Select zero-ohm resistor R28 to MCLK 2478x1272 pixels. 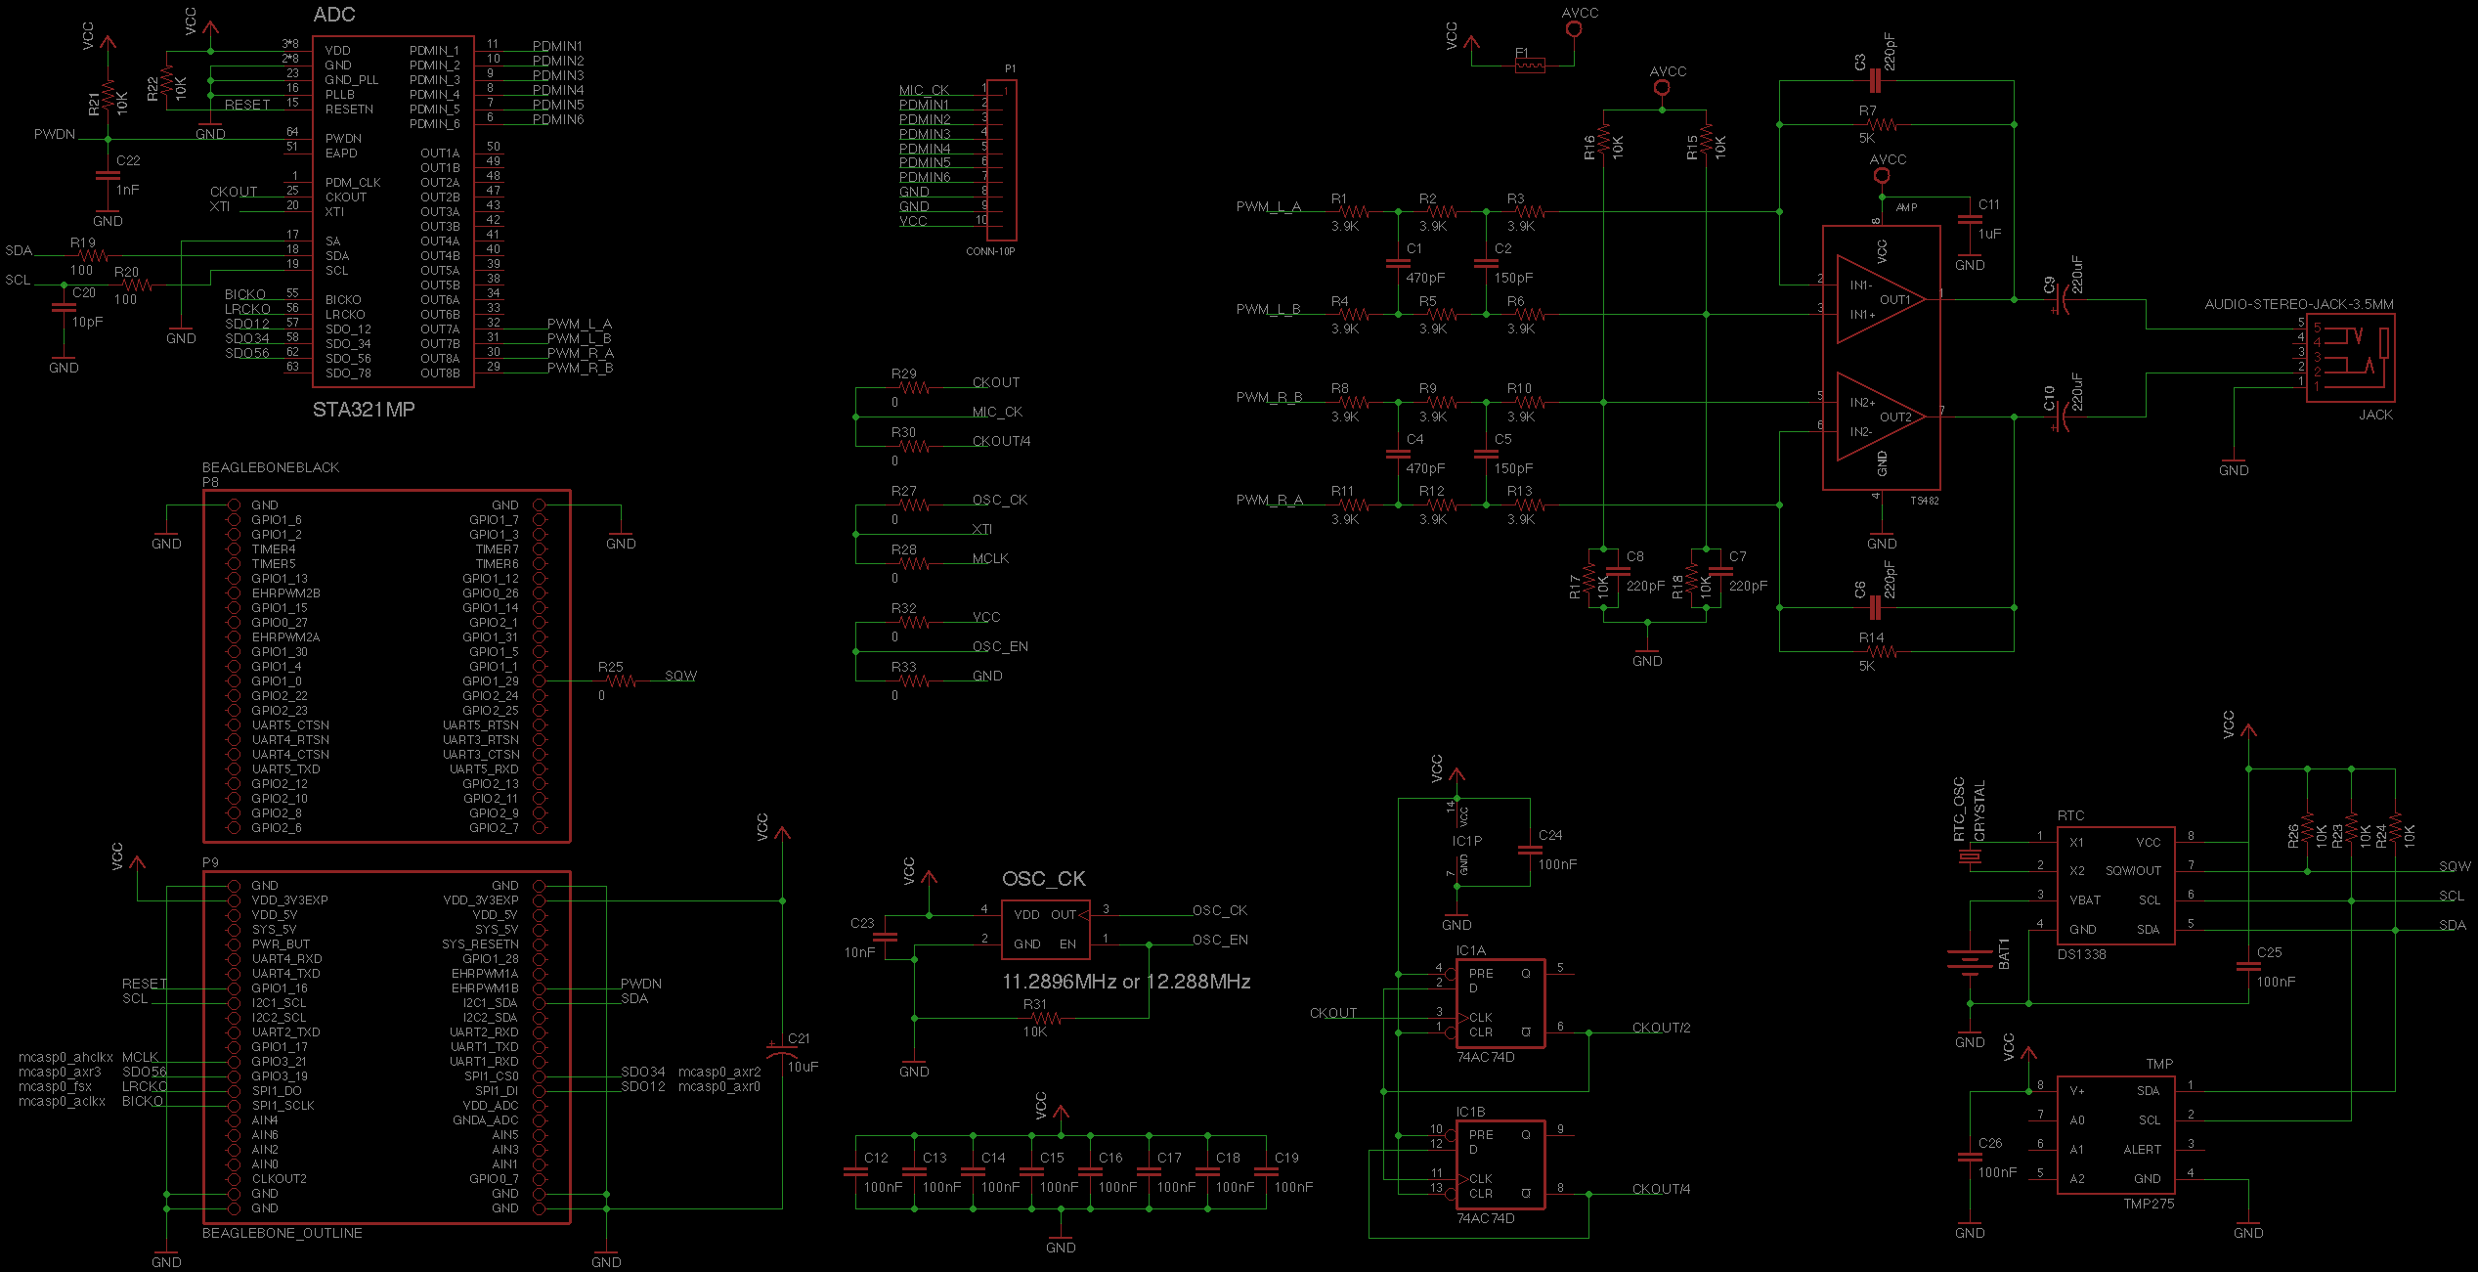pos(912,563)
